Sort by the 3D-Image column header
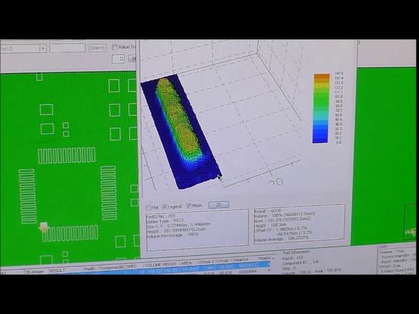 coord(34,271)
